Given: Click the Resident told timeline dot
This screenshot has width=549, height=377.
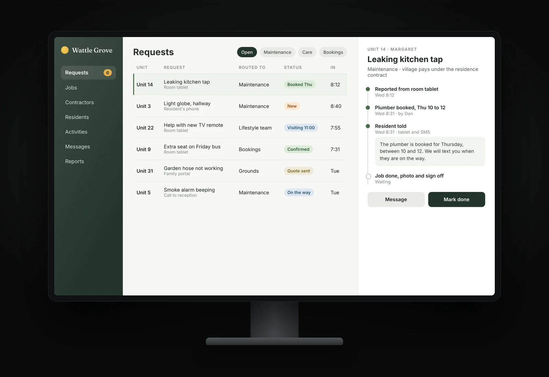Looking at the screenshot, I should coord(368,126).
